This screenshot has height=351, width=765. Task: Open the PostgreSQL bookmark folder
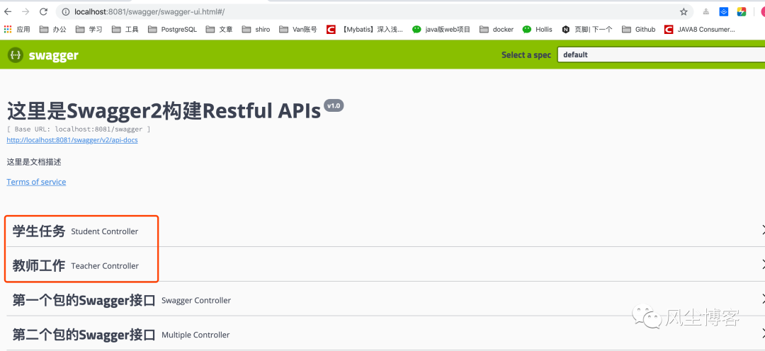[172, 29]
